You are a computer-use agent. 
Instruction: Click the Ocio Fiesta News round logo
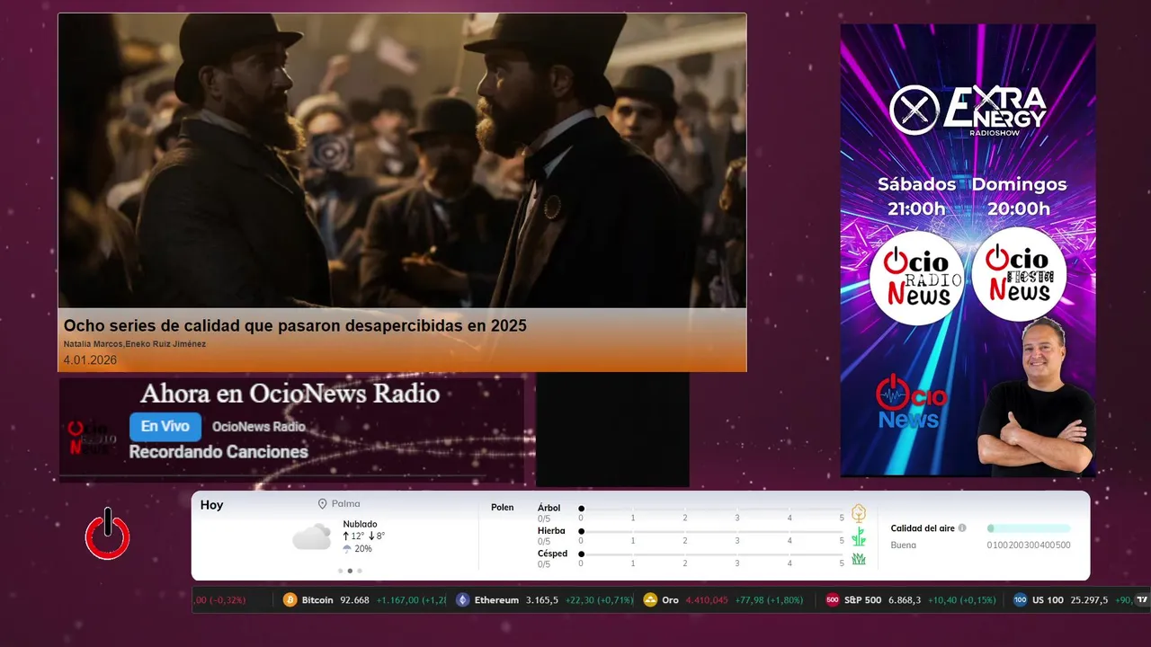(x=1019, y=274)
